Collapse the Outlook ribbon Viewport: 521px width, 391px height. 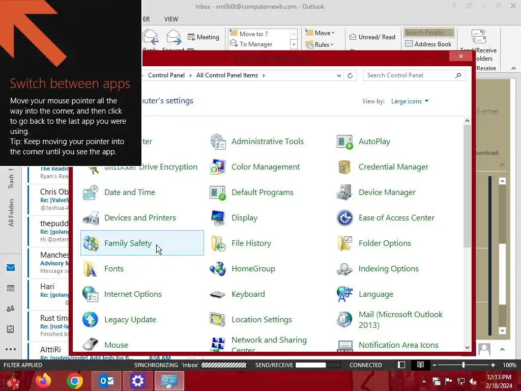point(514,69)
